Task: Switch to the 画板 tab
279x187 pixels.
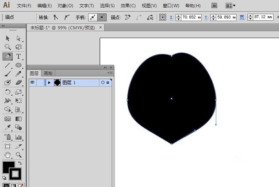Action: [x=48, y=73]
